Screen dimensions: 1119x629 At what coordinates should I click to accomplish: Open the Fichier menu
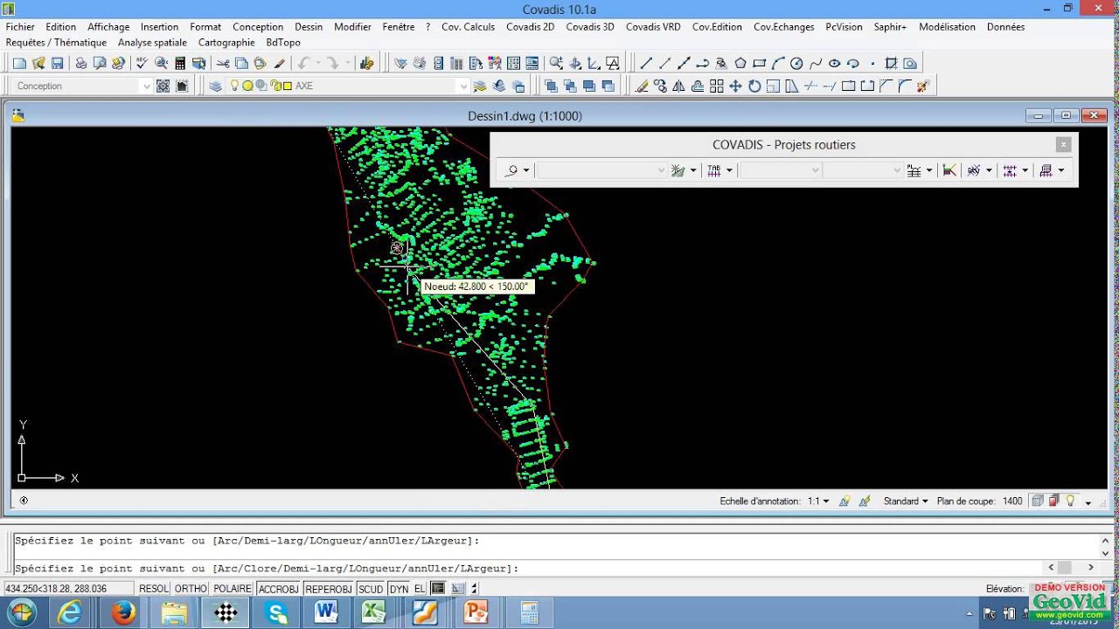(x=20, y=27)
